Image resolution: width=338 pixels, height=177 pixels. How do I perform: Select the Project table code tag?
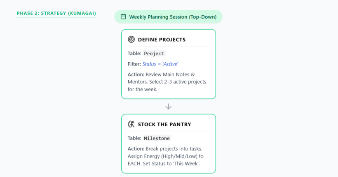point(154,54)
